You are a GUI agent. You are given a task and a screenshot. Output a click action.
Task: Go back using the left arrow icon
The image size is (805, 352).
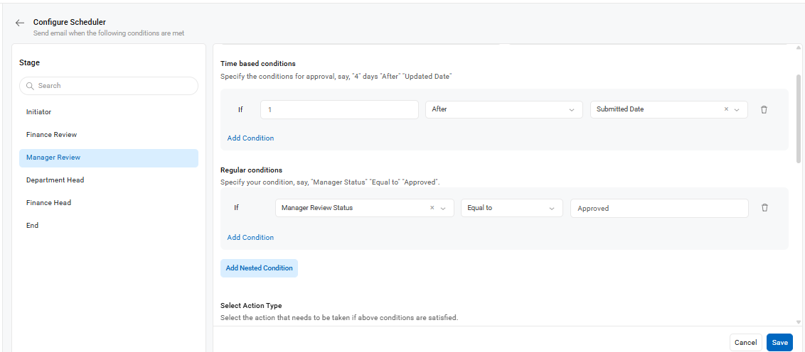20,23
